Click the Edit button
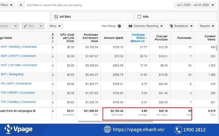Viewport: 219px width, 136px height. [29, 26]
